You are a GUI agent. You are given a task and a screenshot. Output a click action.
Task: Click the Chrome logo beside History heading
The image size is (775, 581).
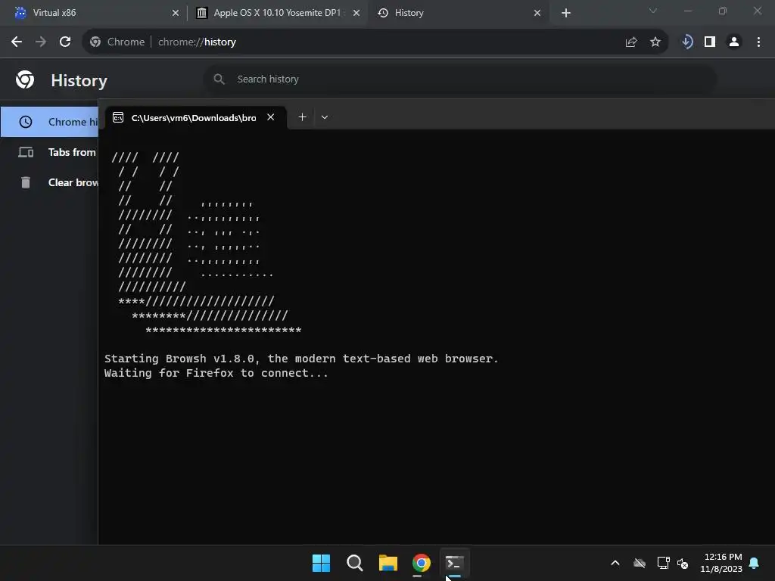(25, 79)
